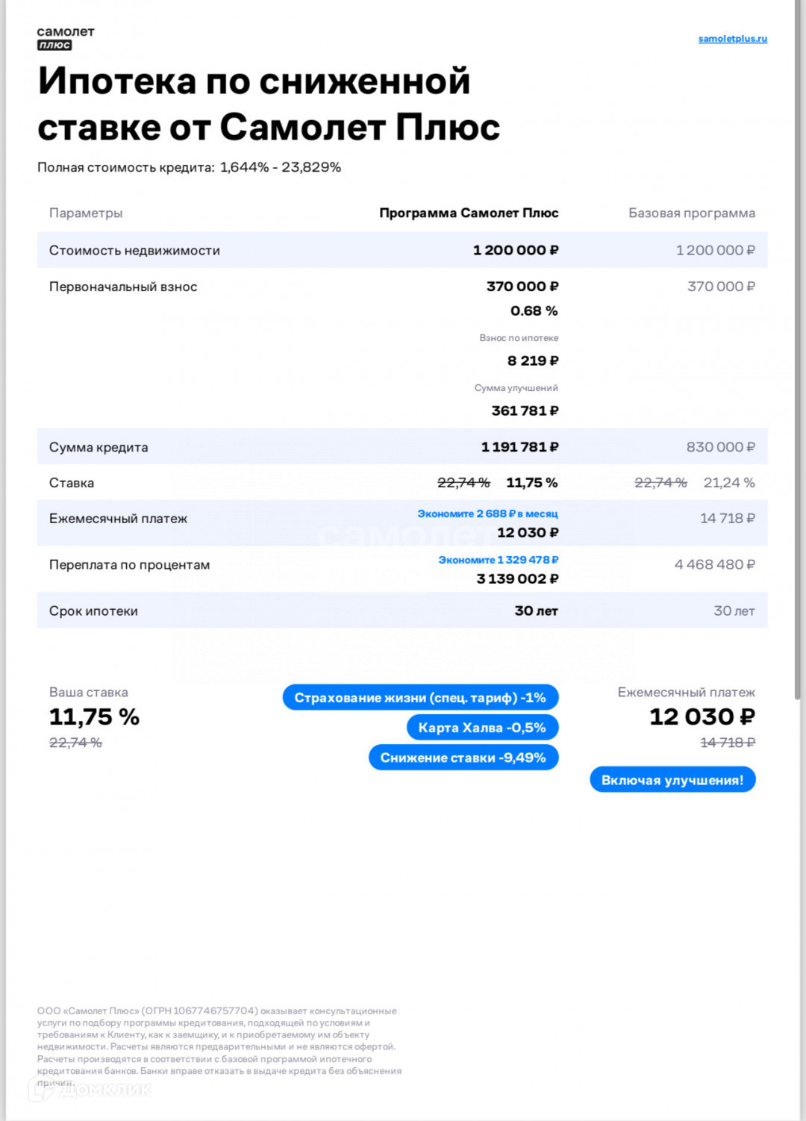Open the samoletplus.ru link
The width and height of the screenshot is (806, 1121).
732,39
